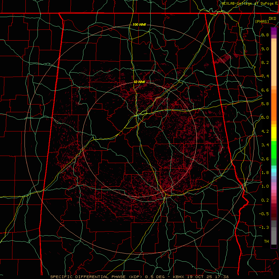Click the 5.8 value on the scale

click(265, 104)
